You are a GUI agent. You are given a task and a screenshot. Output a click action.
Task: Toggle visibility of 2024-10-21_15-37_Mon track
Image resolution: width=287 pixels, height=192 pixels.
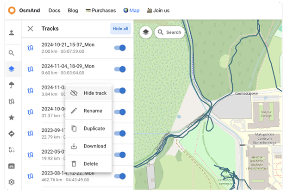[120, 48]
